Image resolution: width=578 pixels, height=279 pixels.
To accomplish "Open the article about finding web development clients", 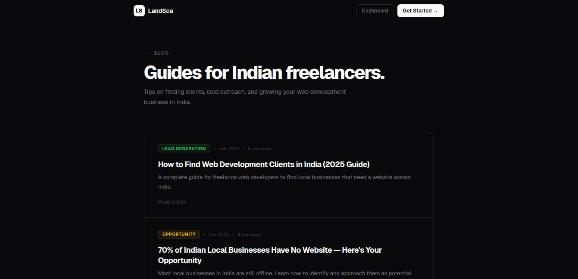I will [264, 164].
